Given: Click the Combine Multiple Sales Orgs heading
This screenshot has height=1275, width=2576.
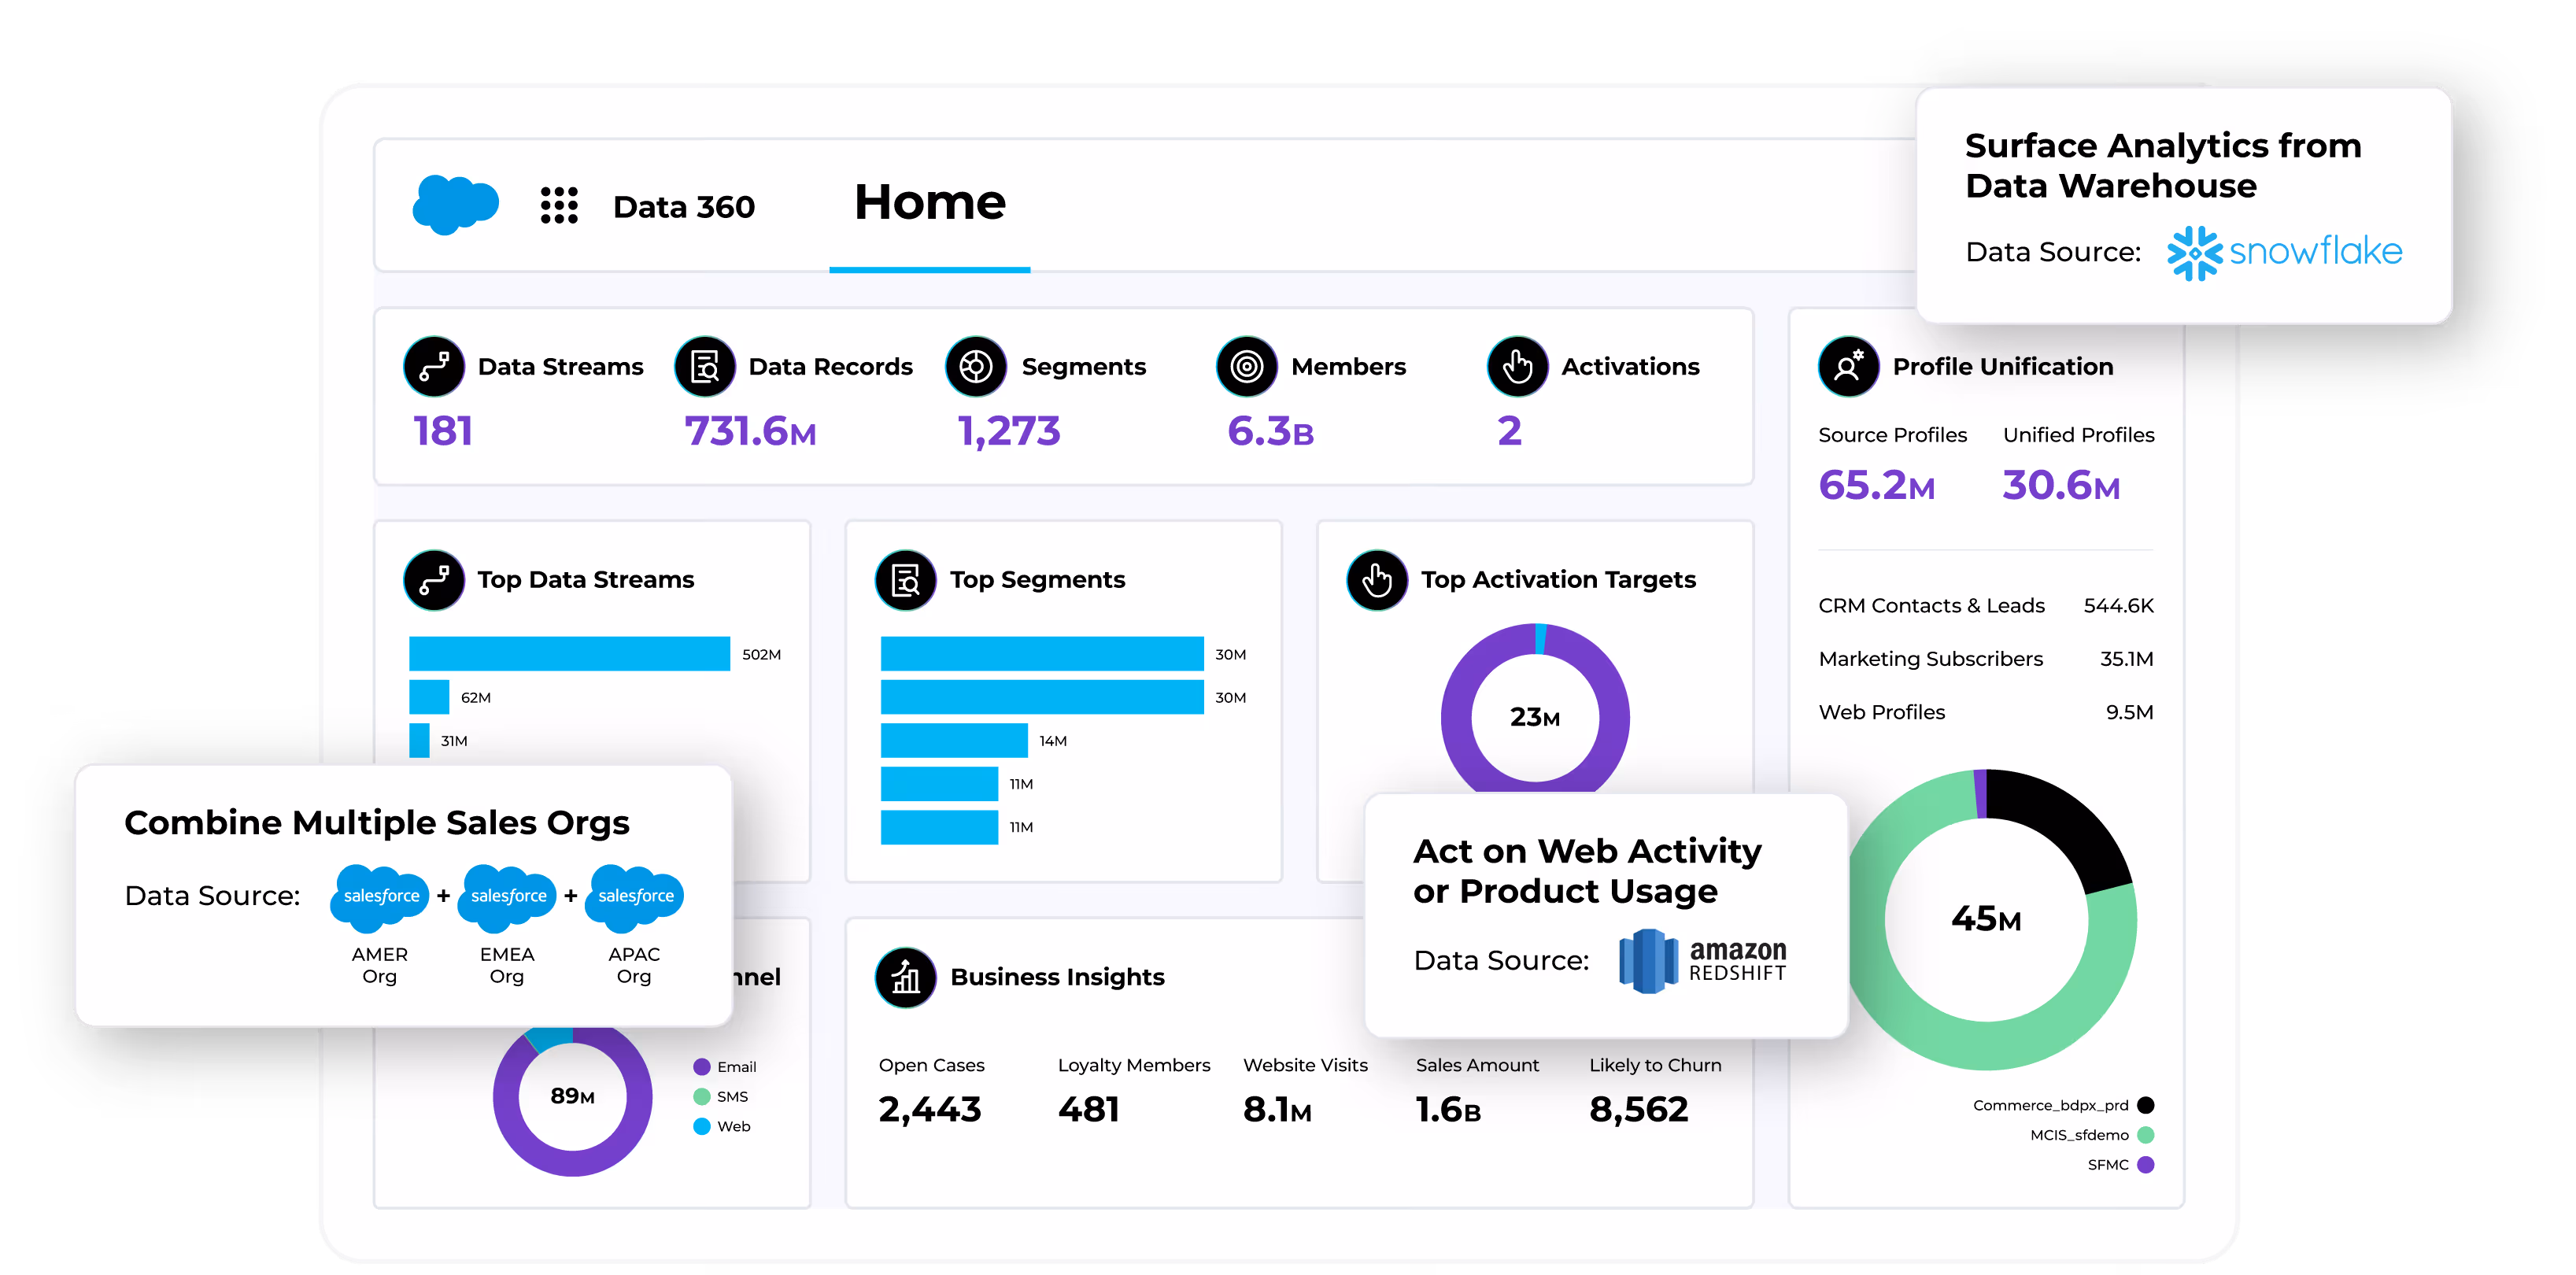Looking at the screenshot, I should point(377,823).
